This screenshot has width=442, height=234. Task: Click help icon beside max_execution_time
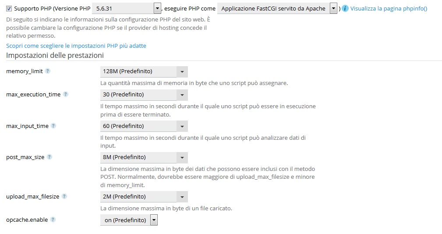(65, 94)
